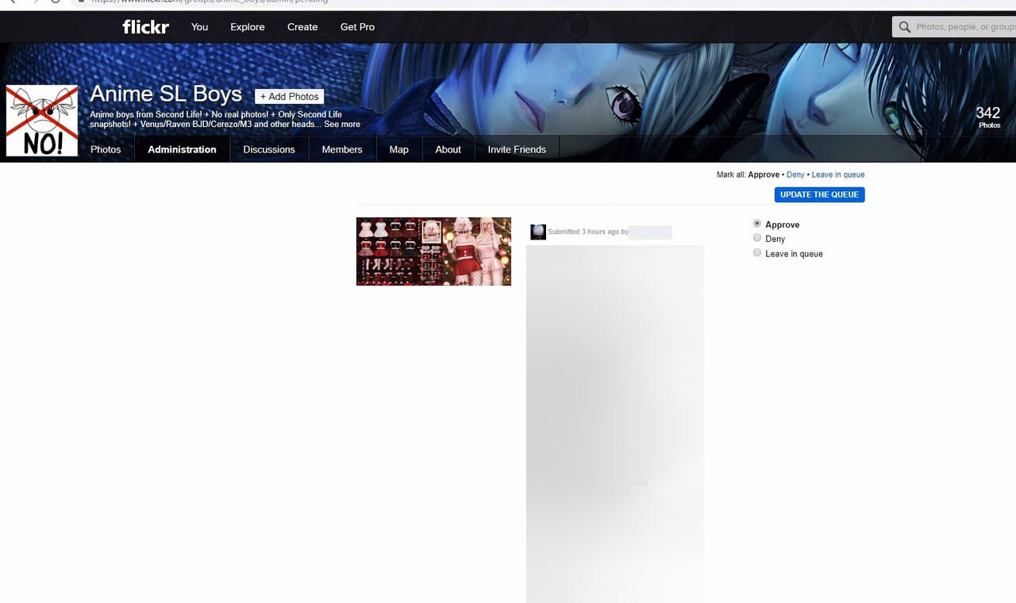Open the You menu
Screen dimensions: 1016x603
(x=199, y=27)
